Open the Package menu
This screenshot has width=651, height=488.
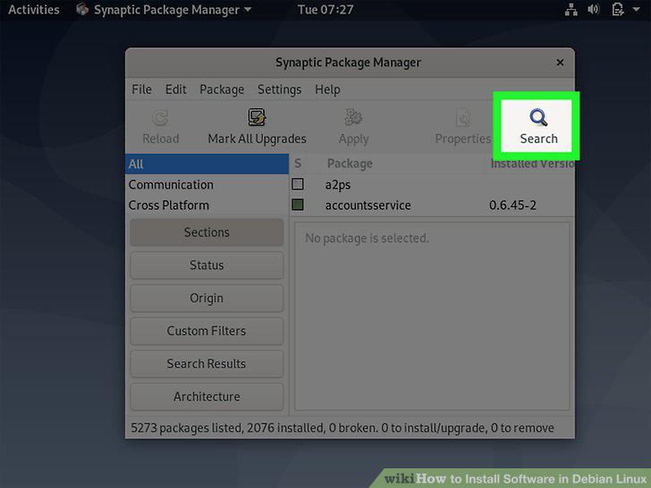click(222, 89)
